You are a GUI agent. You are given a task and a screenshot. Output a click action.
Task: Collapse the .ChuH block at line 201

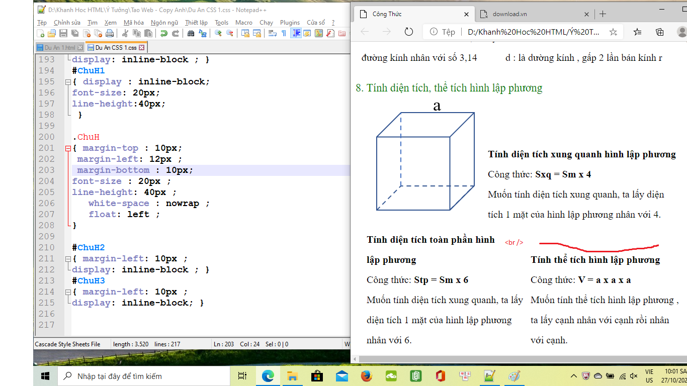click(68, 148)
